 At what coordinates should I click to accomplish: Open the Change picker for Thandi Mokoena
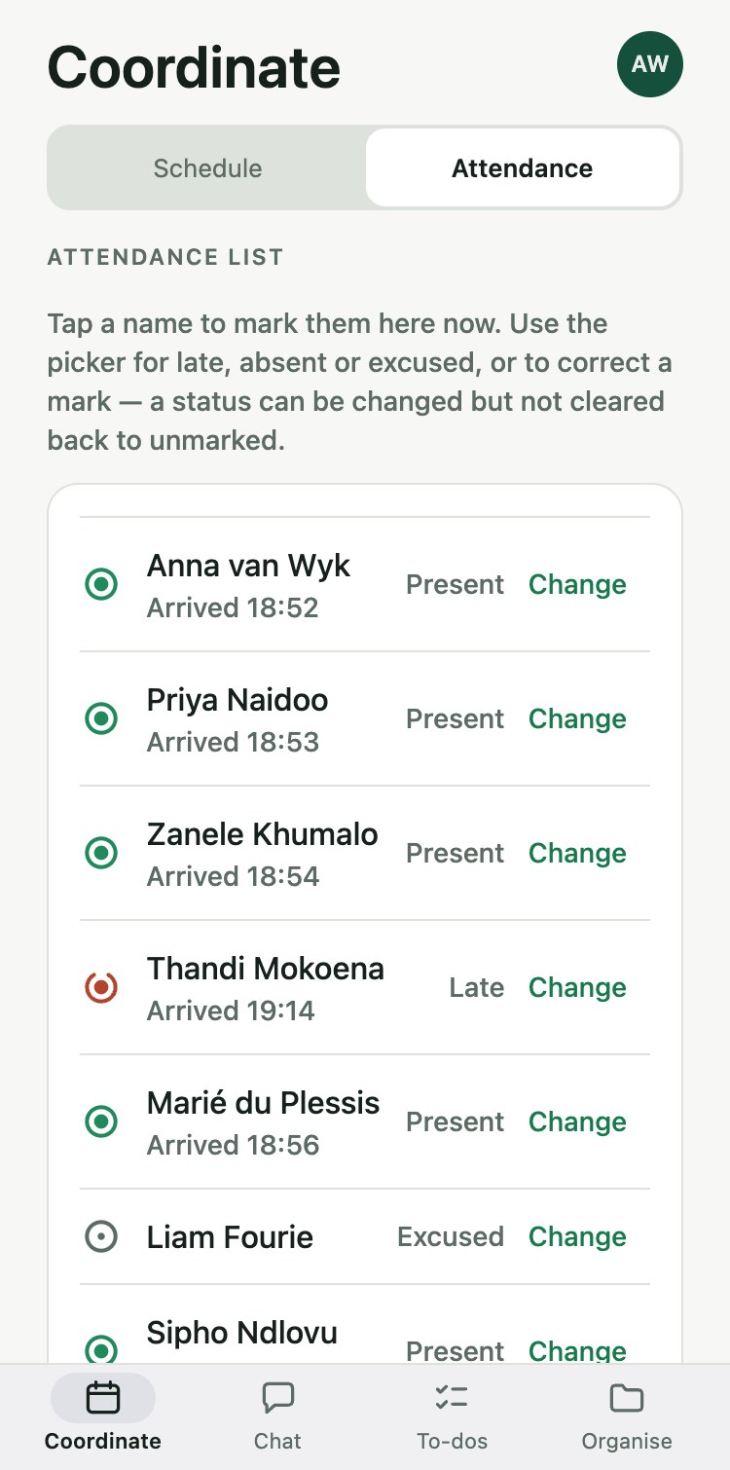pos(577,987)
